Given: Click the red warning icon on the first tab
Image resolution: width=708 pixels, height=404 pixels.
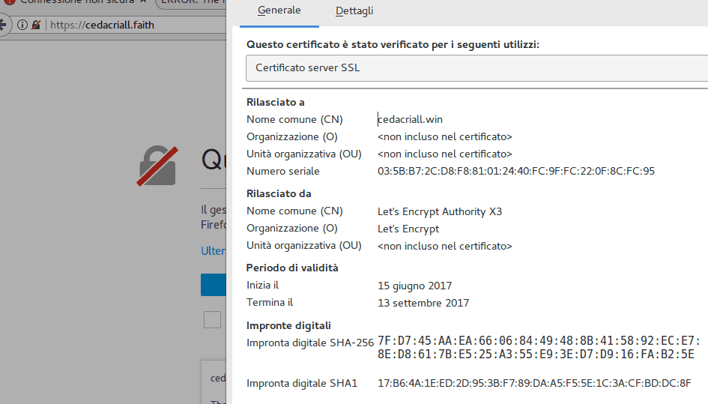Looking at the screenshot, I should 9,2.
